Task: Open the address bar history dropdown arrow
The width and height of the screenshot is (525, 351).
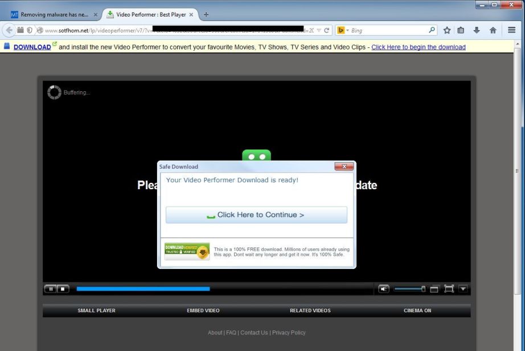Action: tap(319, 30)
